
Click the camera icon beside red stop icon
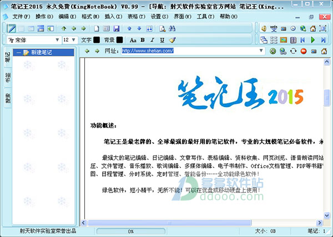(314, 51)
